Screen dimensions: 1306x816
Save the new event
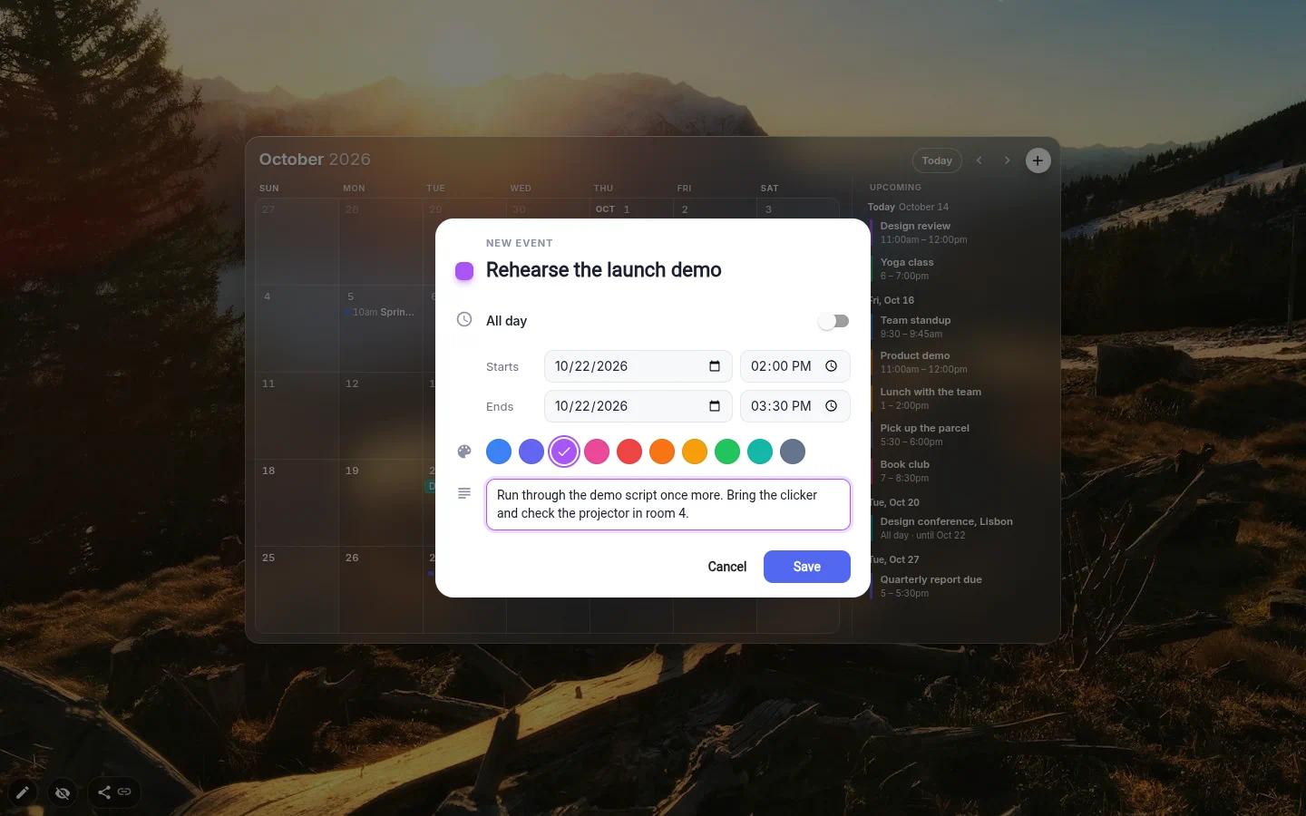[x=807, y=567]
